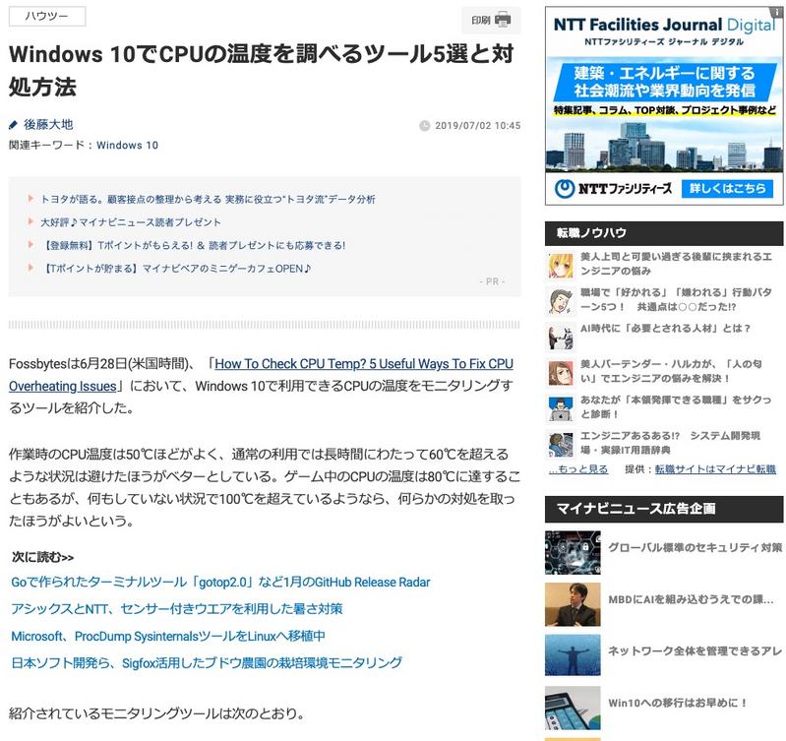786x741 pixels.
Task: Click the 印刷 print button
Action: (x=491, y=20)
